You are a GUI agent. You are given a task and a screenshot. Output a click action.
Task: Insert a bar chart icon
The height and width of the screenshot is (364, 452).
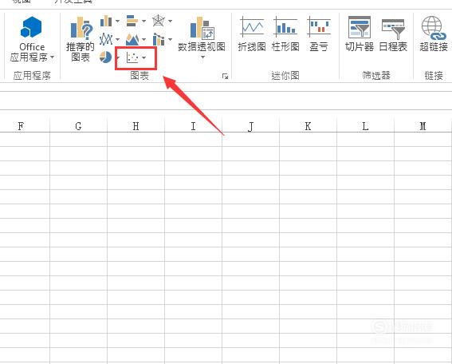(132, 21)
